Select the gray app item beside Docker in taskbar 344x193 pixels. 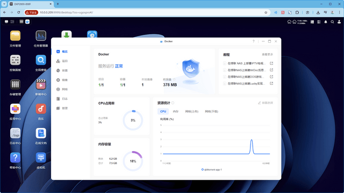(x=21, y=21)
